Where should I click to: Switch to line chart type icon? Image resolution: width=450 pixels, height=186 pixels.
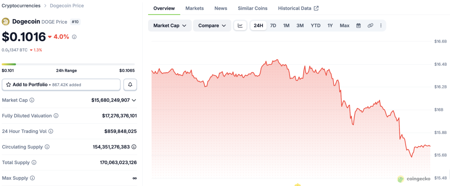point(240,25)
